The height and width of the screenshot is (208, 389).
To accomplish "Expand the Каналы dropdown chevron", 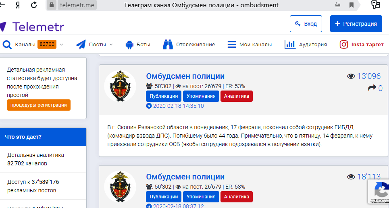I will pos(62,45).
